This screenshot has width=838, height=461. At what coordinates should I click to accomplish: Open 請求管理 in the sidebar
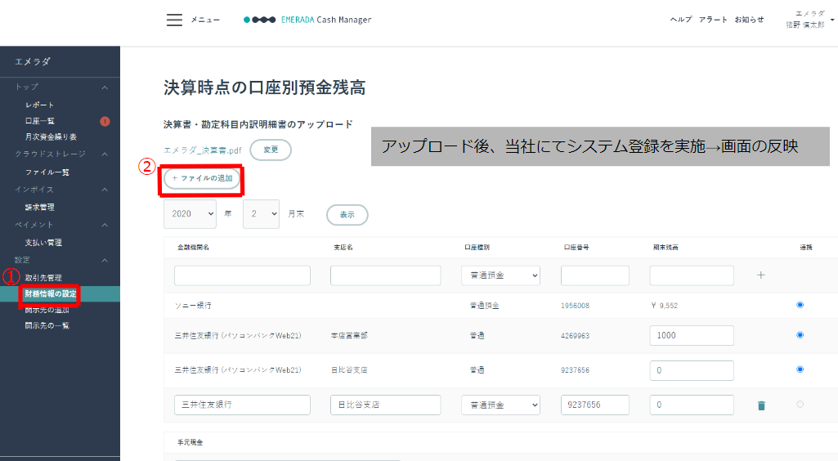click(x=39, y=208)
